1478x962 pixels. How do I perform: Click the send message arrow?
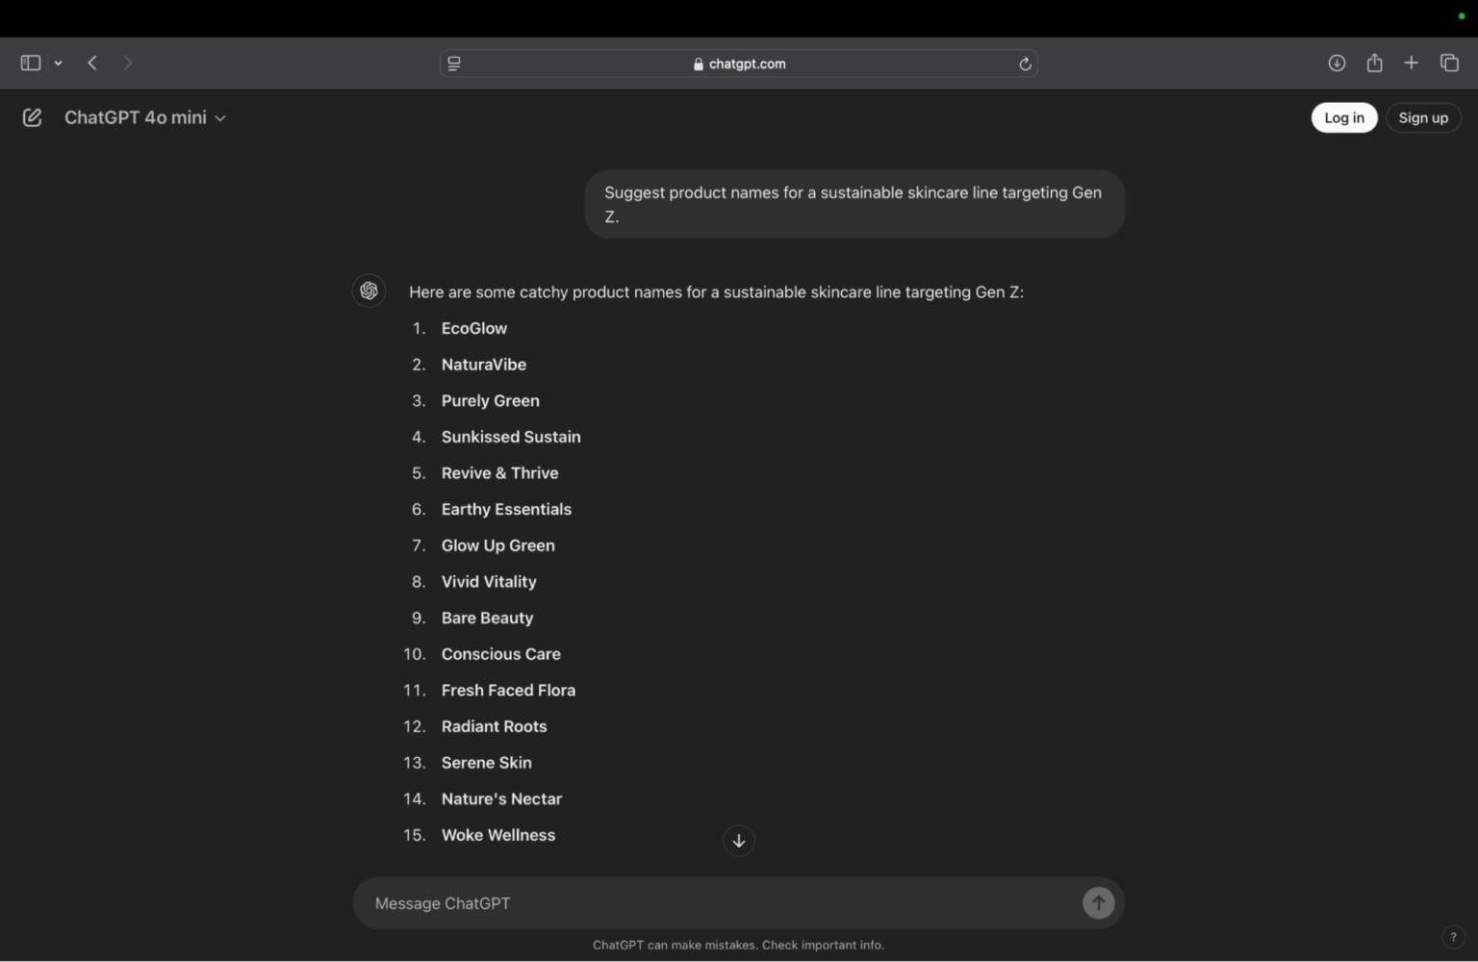(1098, 902)
